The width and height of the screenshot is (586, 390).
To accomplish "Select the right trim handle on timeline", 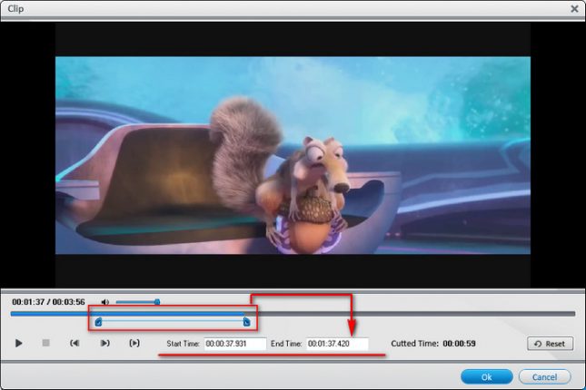I will point(246,321).
